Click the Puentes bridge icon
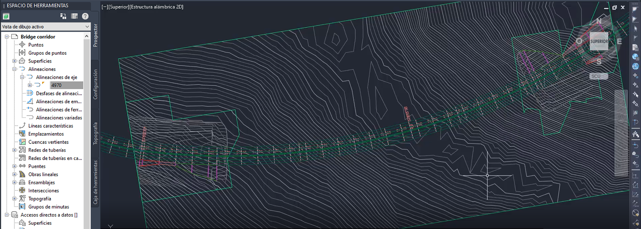This screenshot has height=229, width=641. (22, 166)
